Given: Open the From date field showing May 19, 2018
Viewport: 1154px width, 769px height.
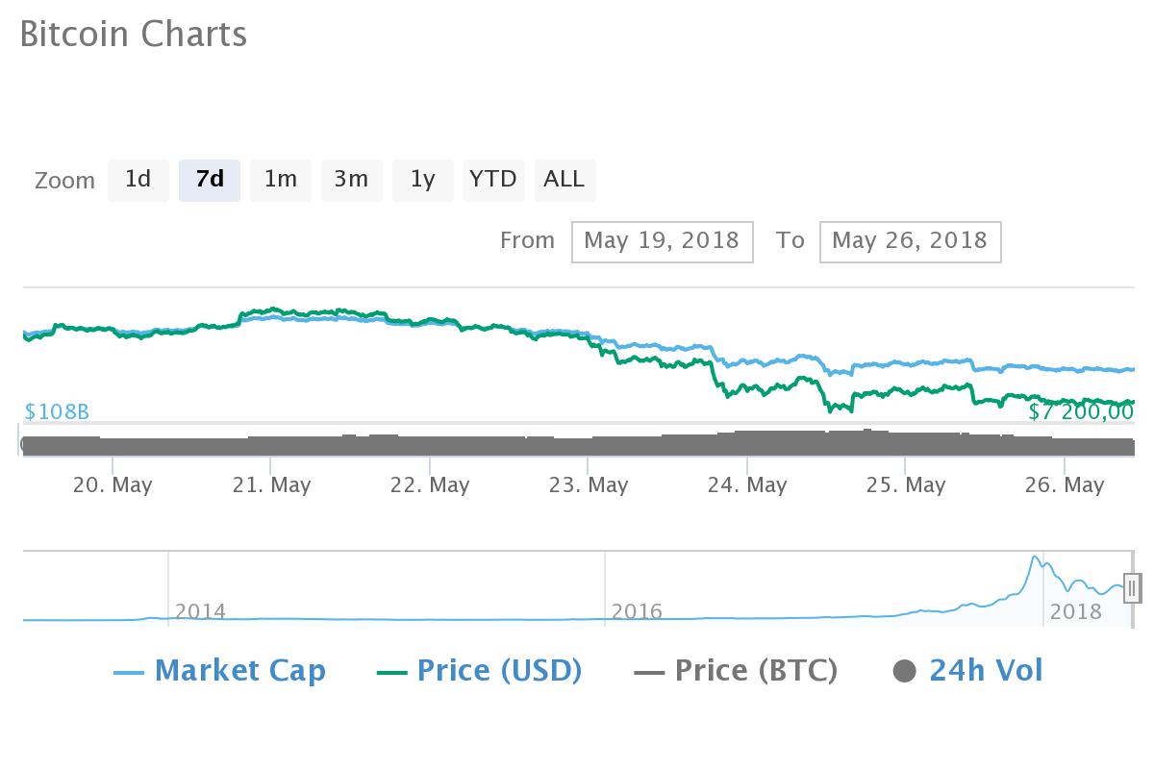Looking at the screenshot, I should click(663, 241).
